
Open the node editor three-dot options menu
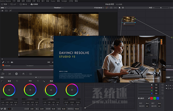point(172,8)
